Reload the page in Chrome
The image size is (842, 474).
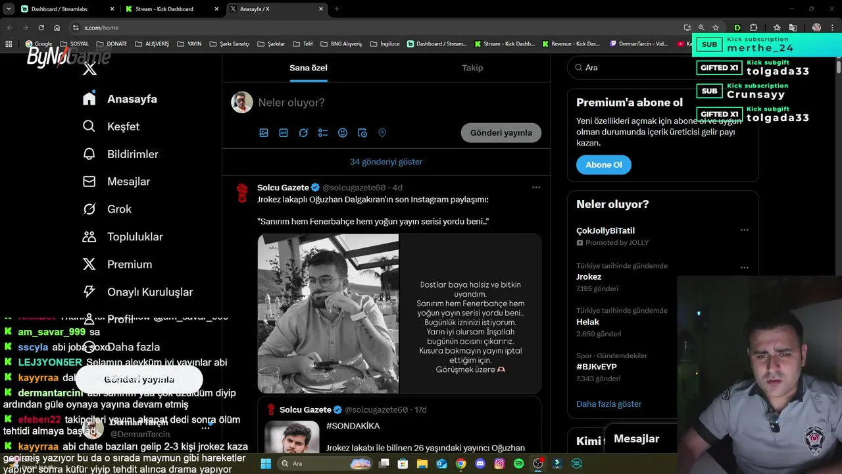click(41, 28)
